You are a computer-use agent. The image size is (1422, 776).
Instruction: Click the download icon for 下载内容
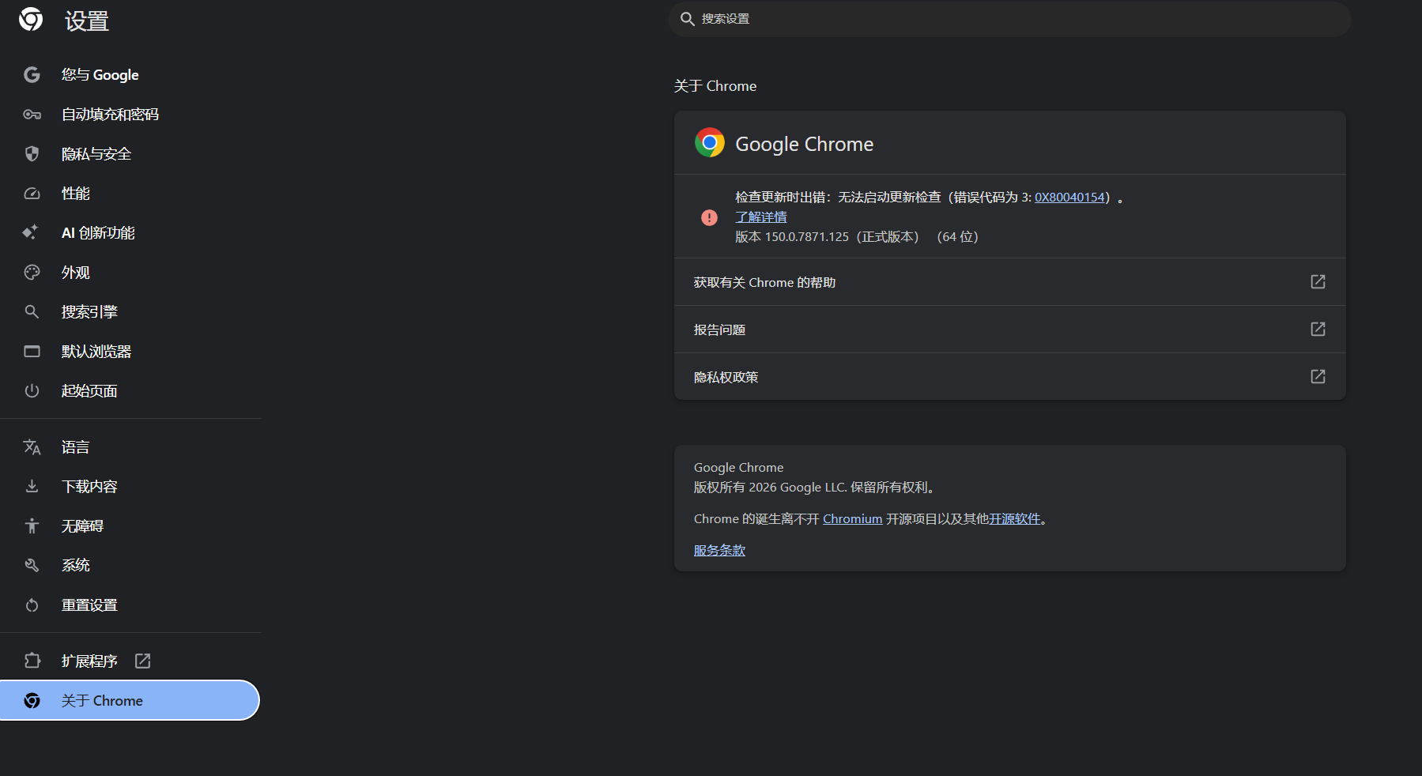32,487
